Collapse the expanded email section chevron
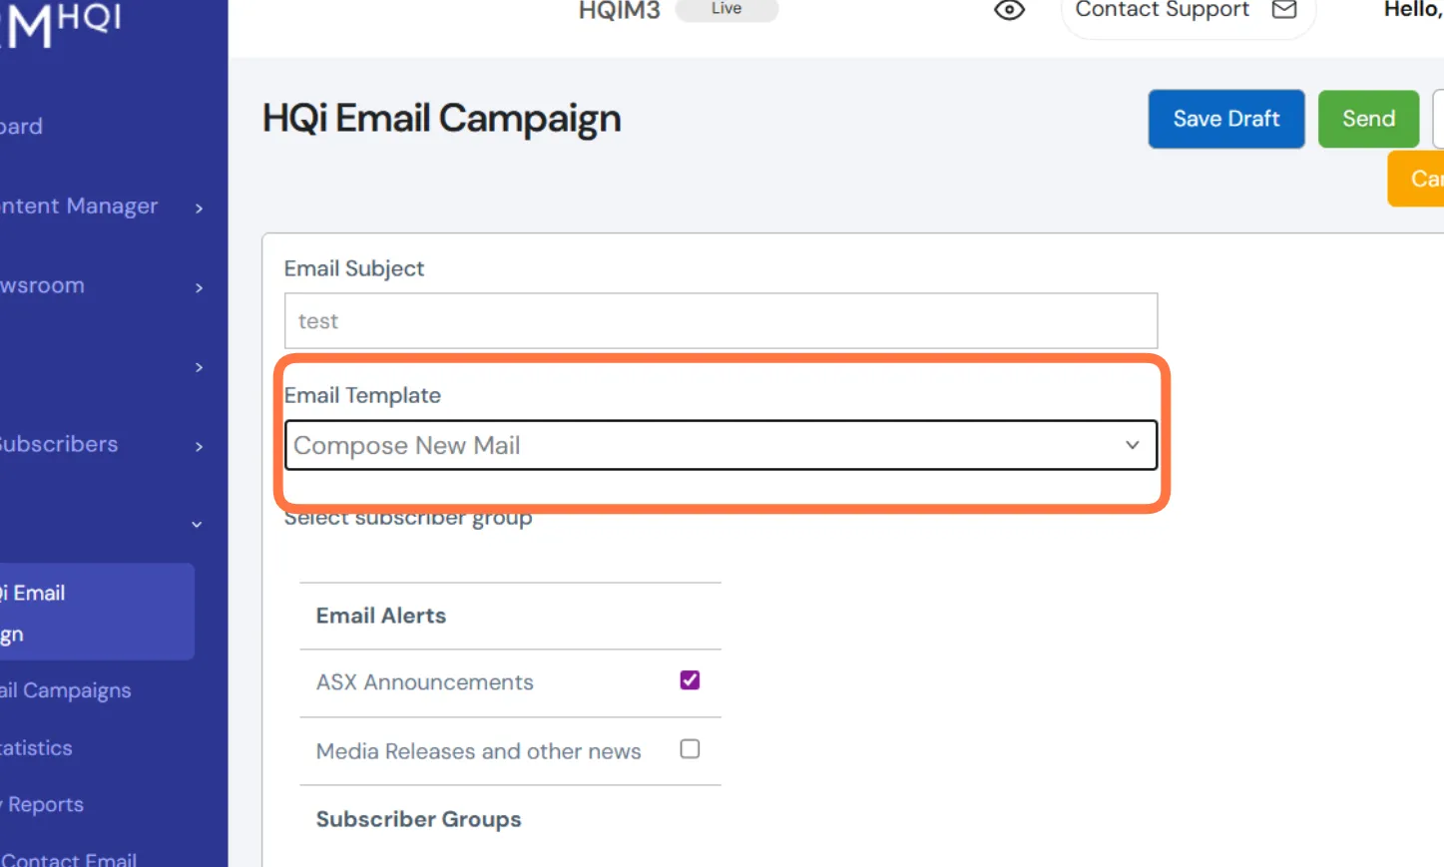 197,524
